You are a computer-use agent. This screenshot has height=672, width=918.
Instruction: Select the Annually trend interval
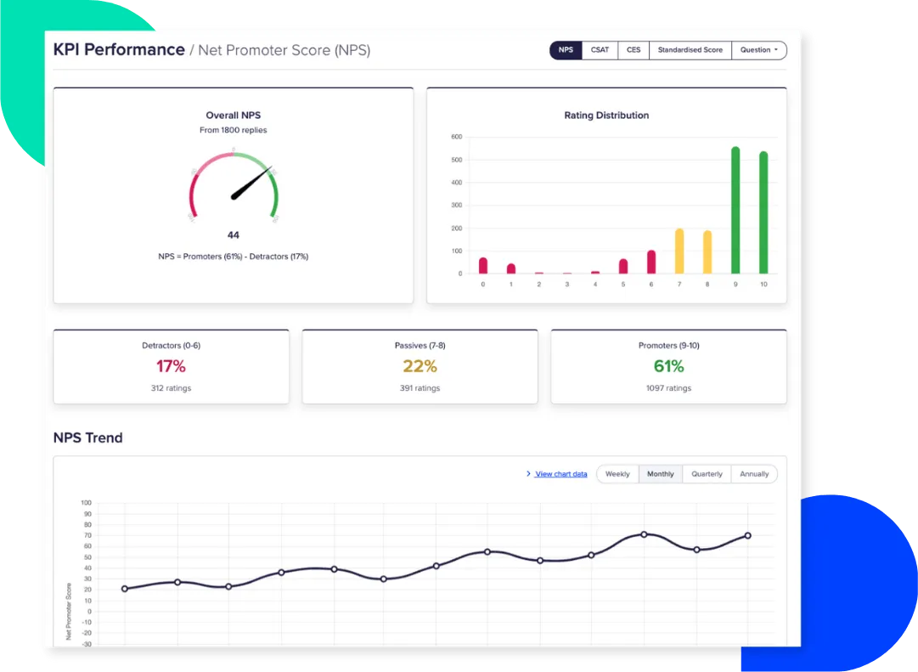[754, 473]
